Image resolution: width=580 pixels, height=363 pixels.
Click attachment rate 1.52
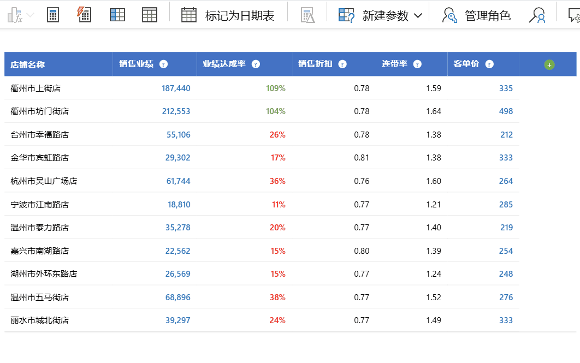(x=434, y=297)
